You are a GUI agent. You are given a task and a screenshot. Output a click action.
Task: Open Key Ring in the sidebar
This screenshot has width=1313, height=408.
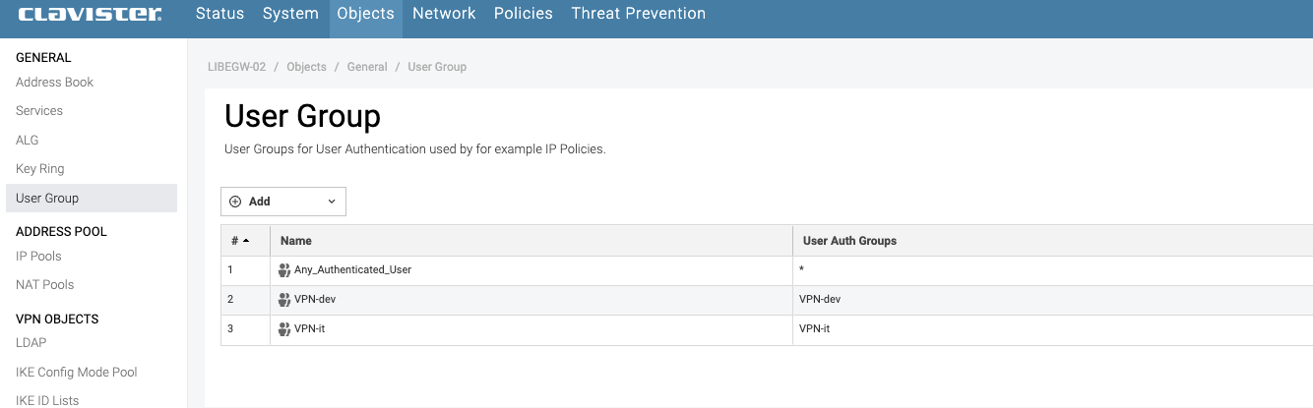(40, 169)
